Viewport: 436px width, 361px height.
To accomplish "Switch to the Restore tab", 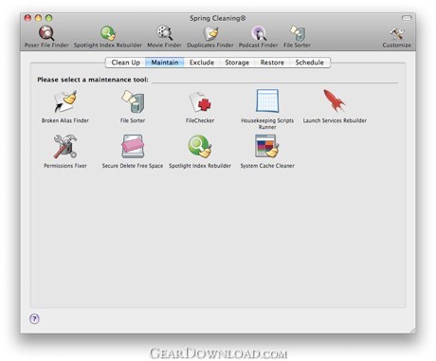I will tap(272, 63).
